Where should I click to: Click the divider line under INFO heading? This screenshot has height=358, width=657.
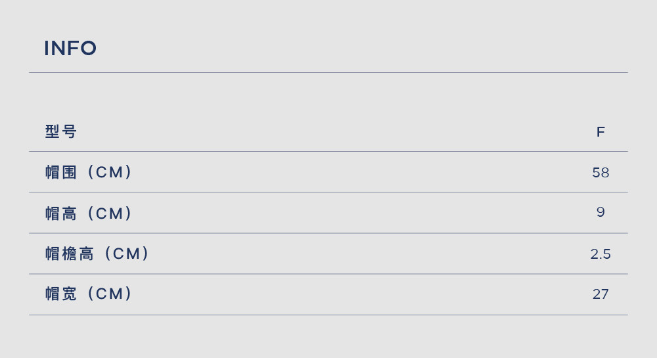point(328,72)
